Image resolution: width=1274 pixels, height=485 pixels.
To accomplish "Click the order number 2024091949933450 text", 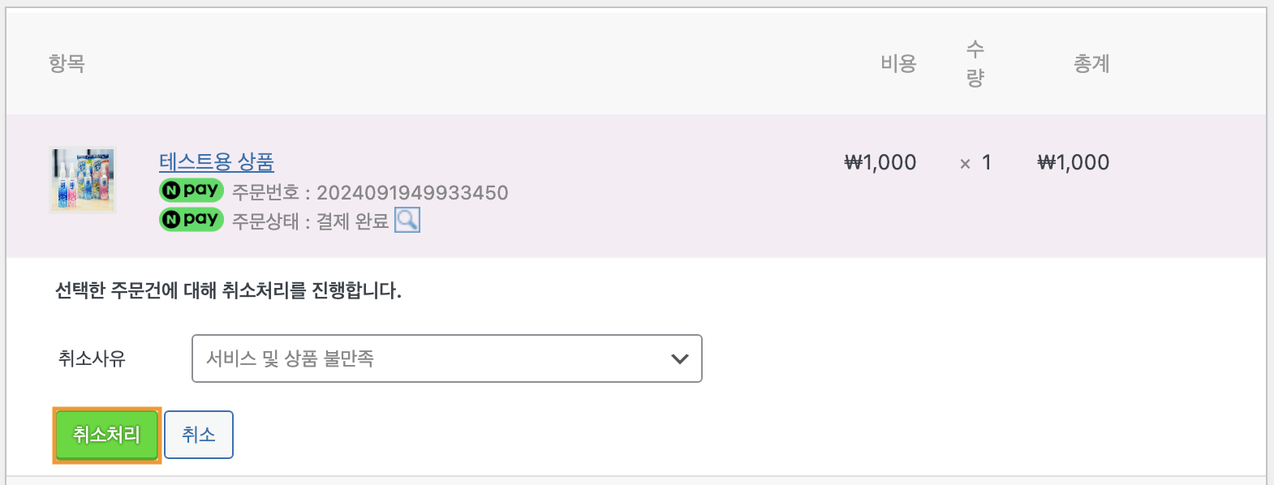I will pos(412,193).
